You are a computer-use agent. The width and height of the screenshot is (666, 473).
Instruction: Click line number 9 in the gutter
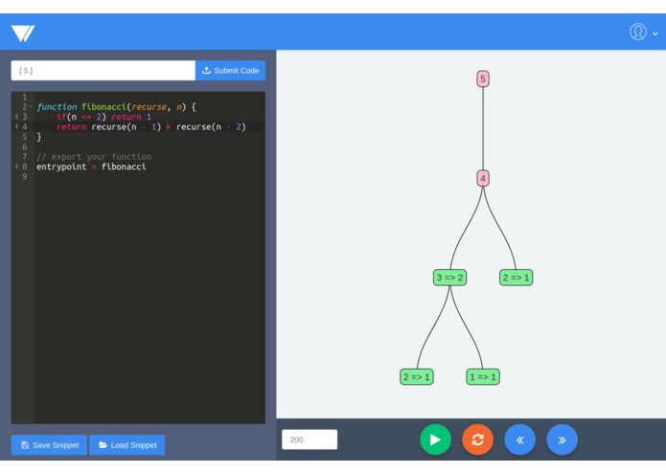click(25, 176)
